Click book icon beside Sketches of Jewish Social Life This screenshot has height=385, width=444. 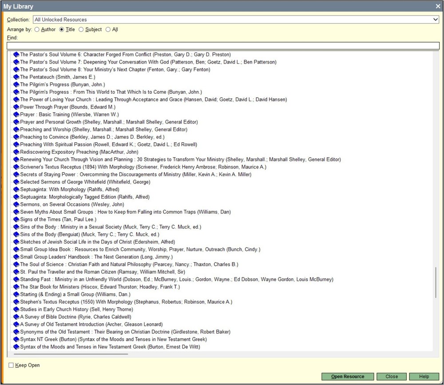pos(16,242)
